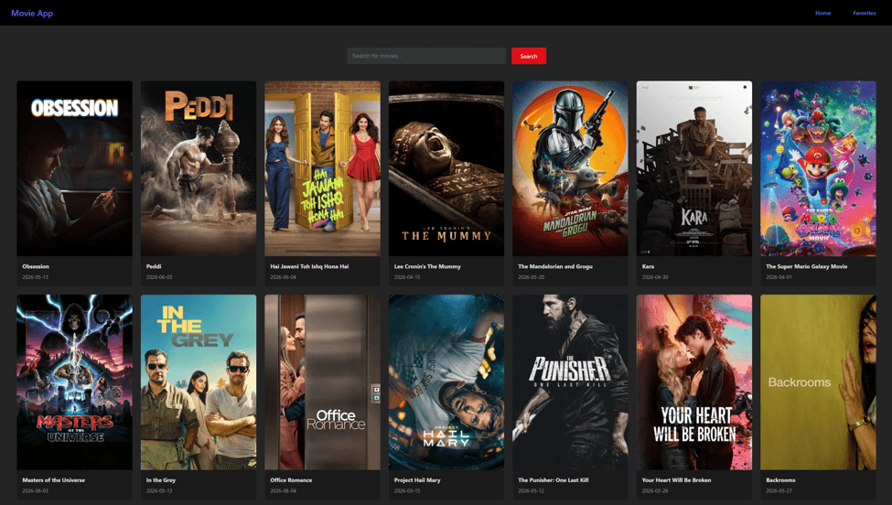This screenshot has width=892, height=505.
Task: Click release date 2026-05-20 under Mandalorian
Action: [x=532, y=277]
